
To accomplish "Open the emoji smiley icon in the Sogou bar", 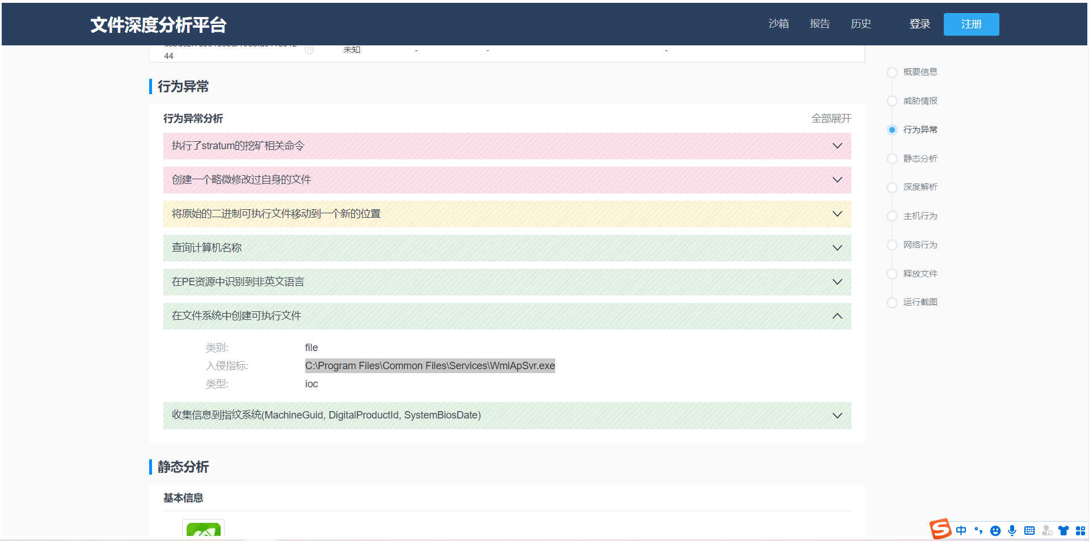I will coord(995,531).
